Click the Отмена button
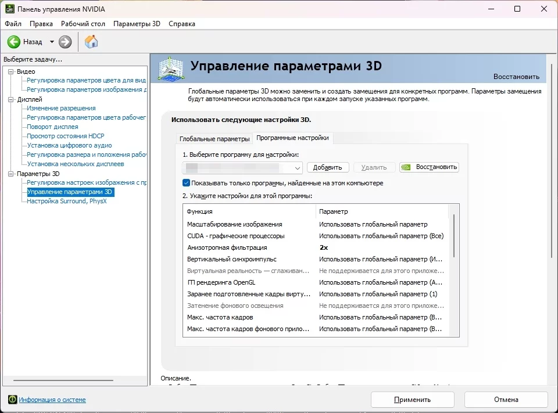This screenshot has height=413, width=558. click(506, 400)
